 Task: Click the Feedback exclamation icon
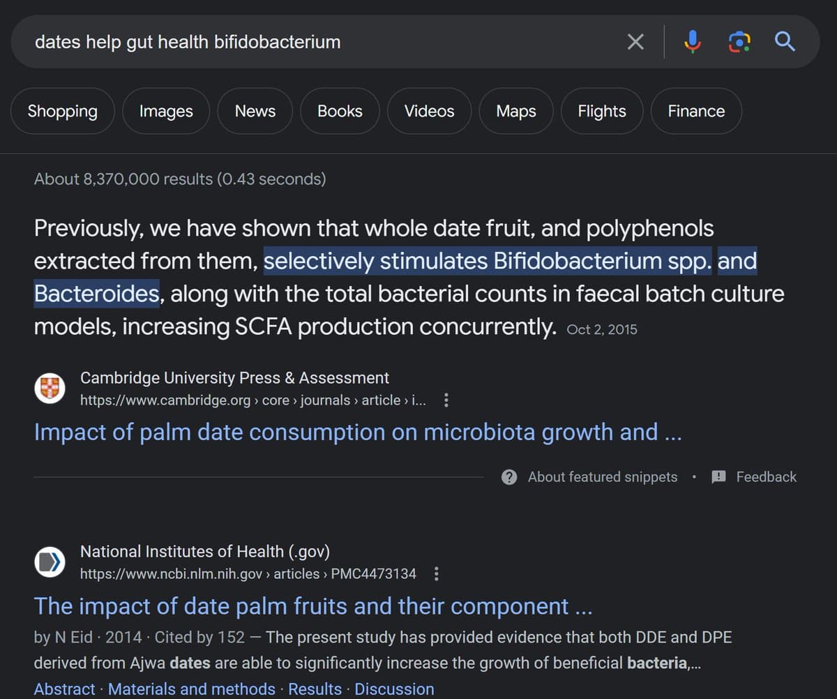click(x=718, y=477)
